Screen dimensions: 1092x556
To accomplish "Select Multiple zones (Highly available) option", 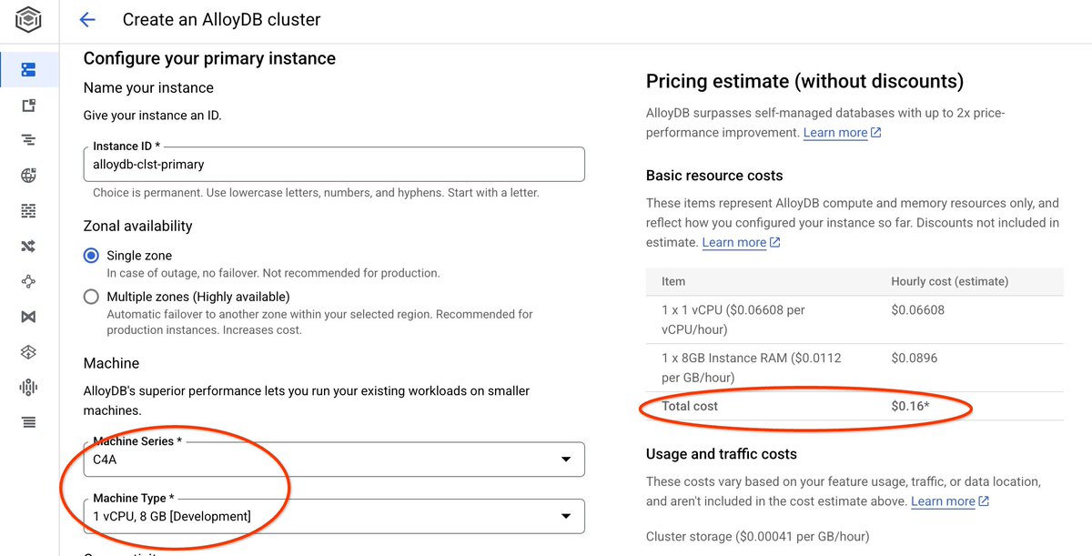I will tap(91, 297).
